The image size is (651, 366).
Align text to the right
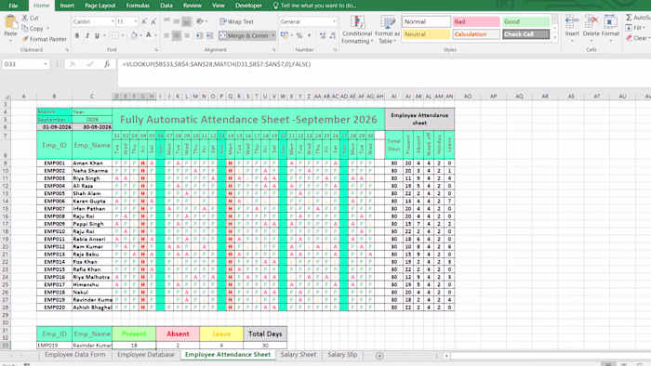point(187,35)
